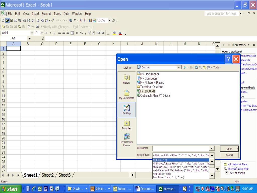Sort ascending with the A-Z icon

pos(81,20)
